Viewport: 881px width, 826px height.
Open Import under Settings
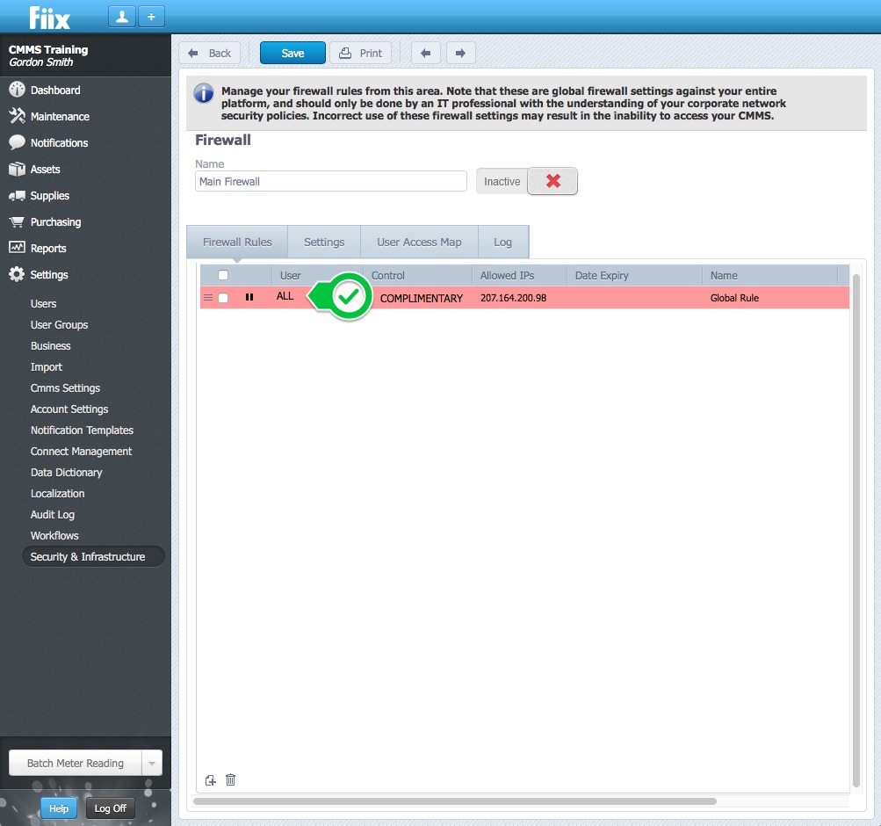[46, 367]
